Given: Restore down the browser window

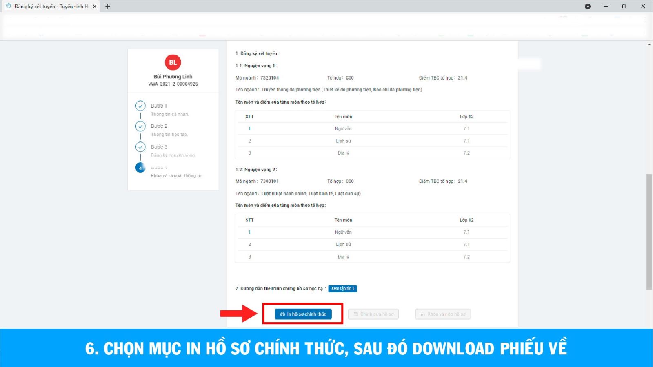Looking at the screenshot, I should point(624,7).
